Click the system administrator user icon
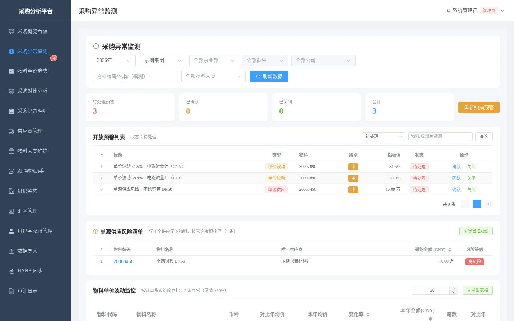The width and height of the screenshot is (514, 321). [448, 11]
